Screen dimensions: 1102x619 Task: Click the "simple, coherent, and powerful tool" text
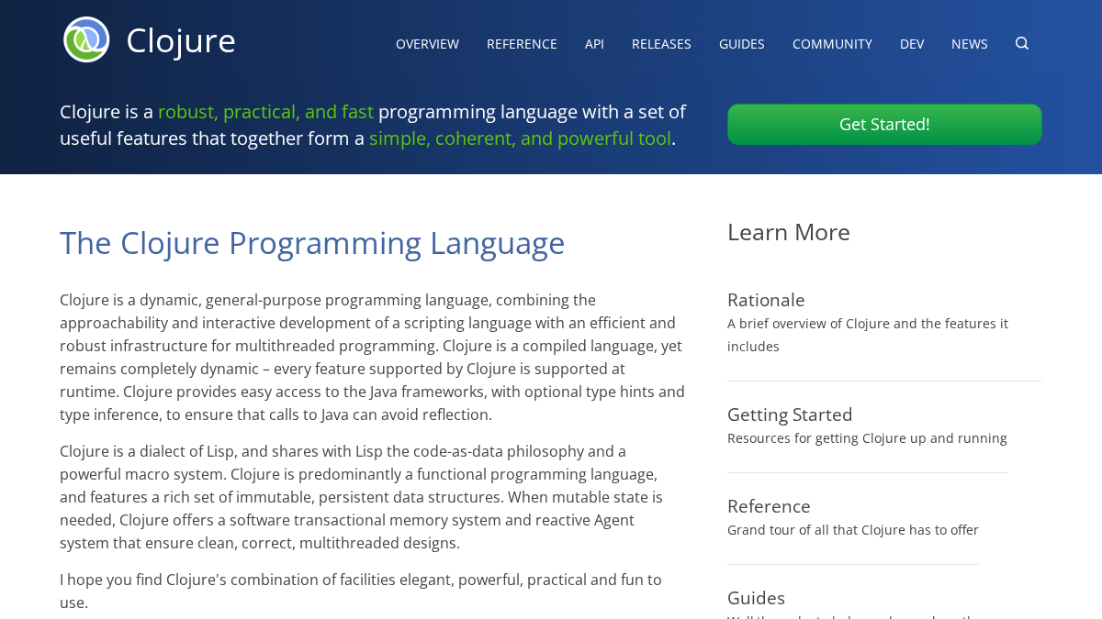pos(520,138)
